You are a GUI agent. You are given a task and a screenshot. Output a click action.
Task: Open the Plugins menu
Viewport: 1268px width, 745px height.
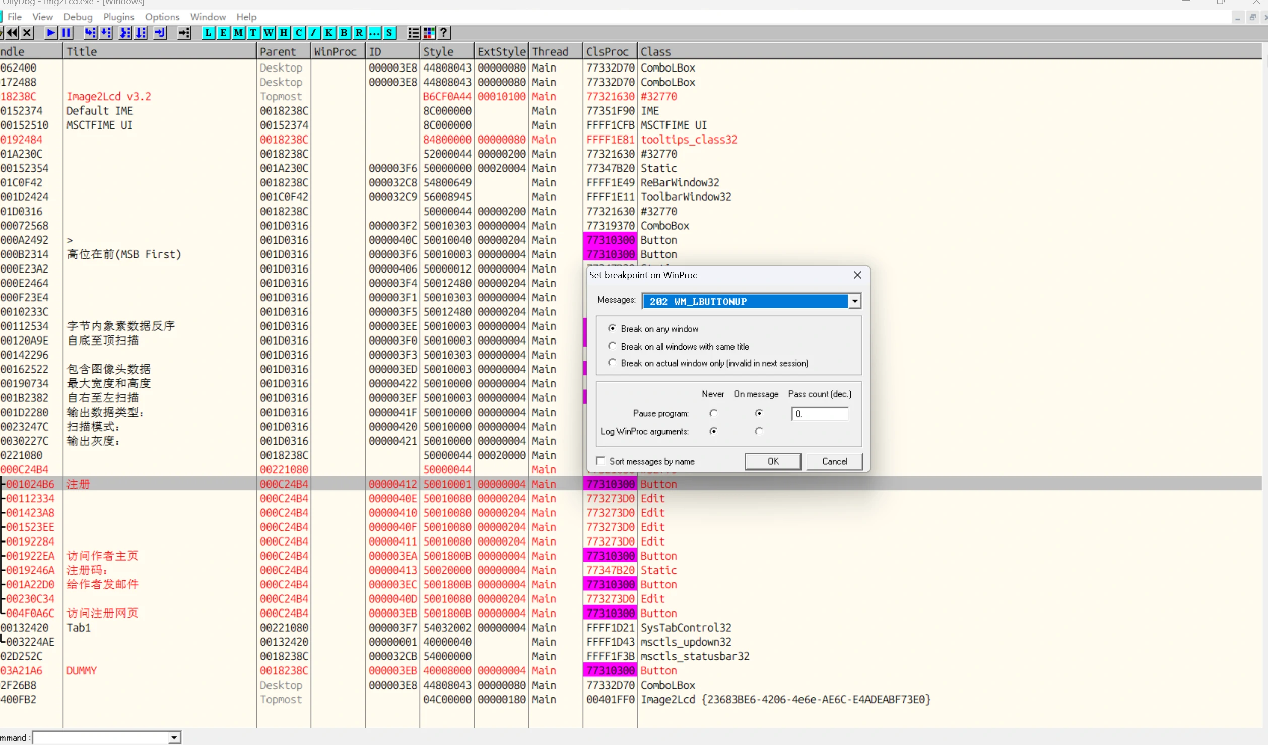coord(118,17)
